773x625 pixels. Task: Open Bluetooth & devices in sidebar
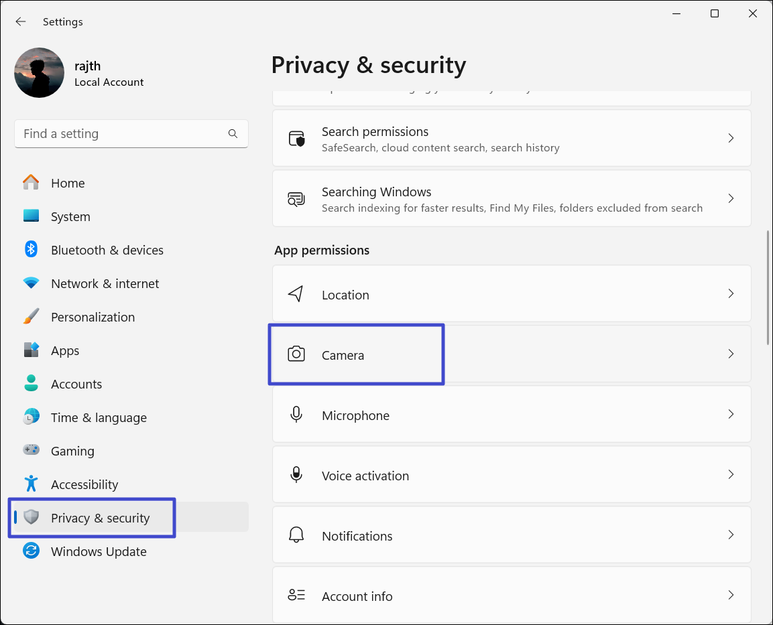[107, 250]
